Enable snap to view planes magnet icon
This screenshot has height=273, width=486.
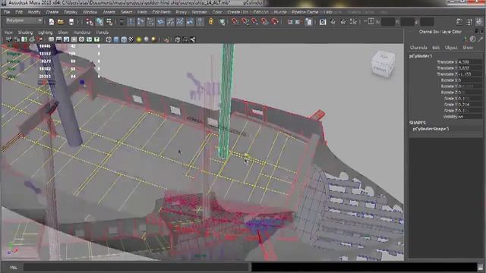pyautogui.click(x=265, y=22)
